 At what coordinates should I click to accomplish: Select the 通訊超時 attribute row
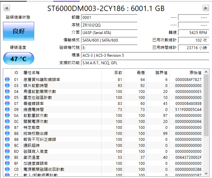103,146
